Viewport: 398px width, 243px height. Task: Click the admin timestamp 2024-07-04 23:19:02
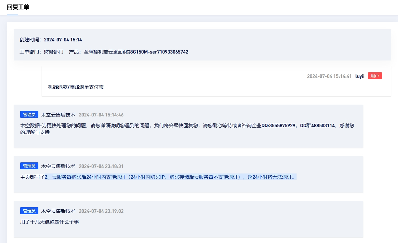(101, 211)
